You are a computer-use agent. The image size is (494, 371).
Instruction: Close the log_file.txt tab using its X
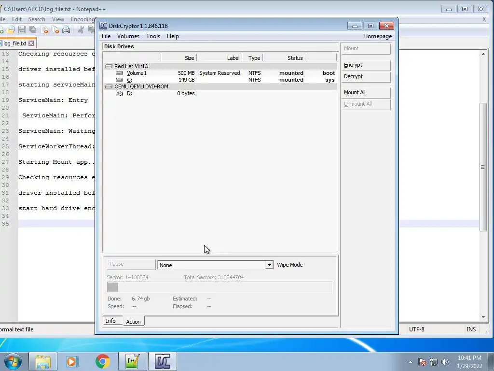(31, 43)
